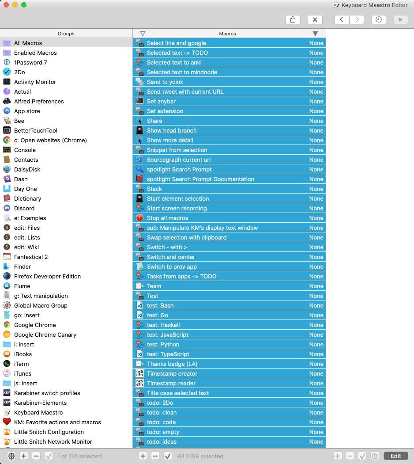Click the 1Password 7 group icon
This screenshot has width=414, height=464.
pos(7,62)
